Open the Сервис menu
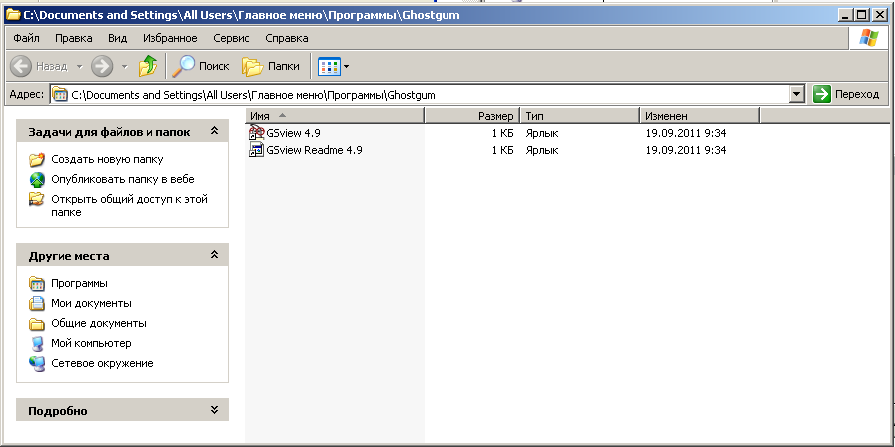 [231, 38]
